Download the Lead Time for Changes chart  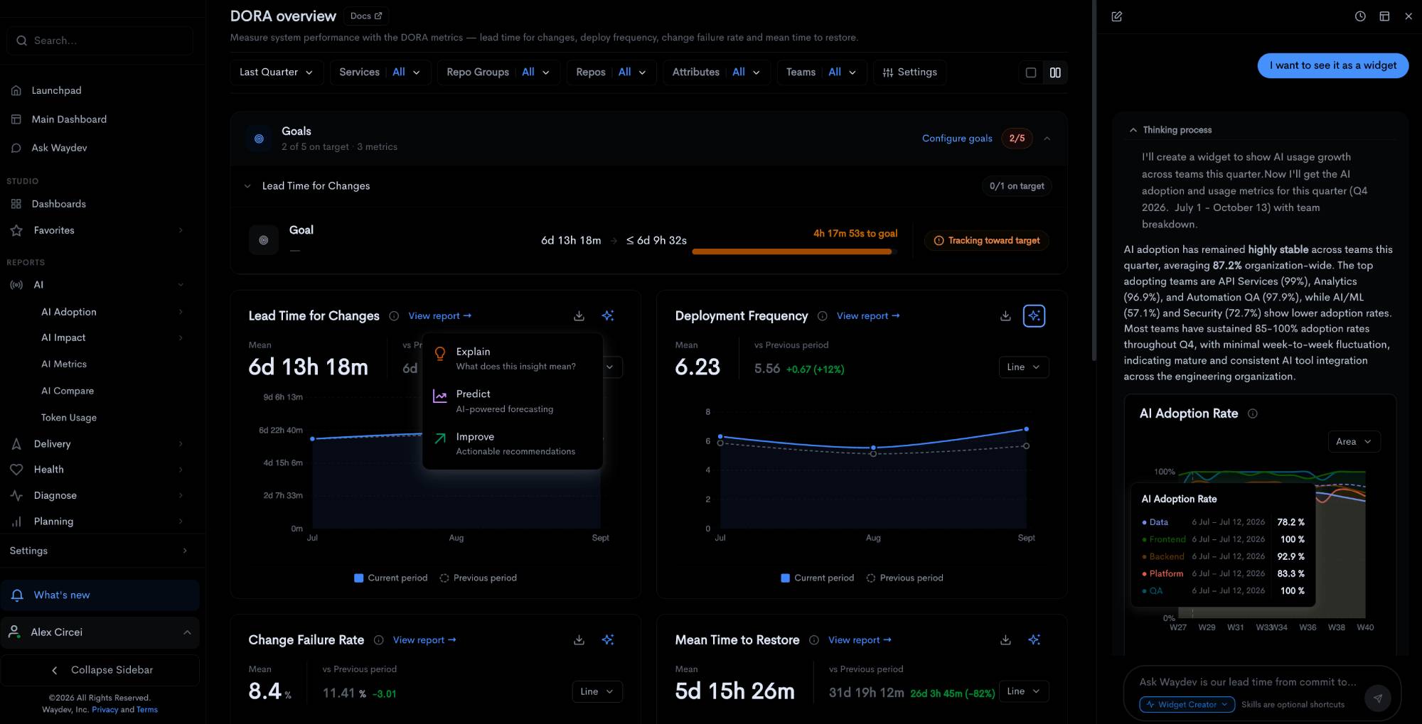pos(579,315)
